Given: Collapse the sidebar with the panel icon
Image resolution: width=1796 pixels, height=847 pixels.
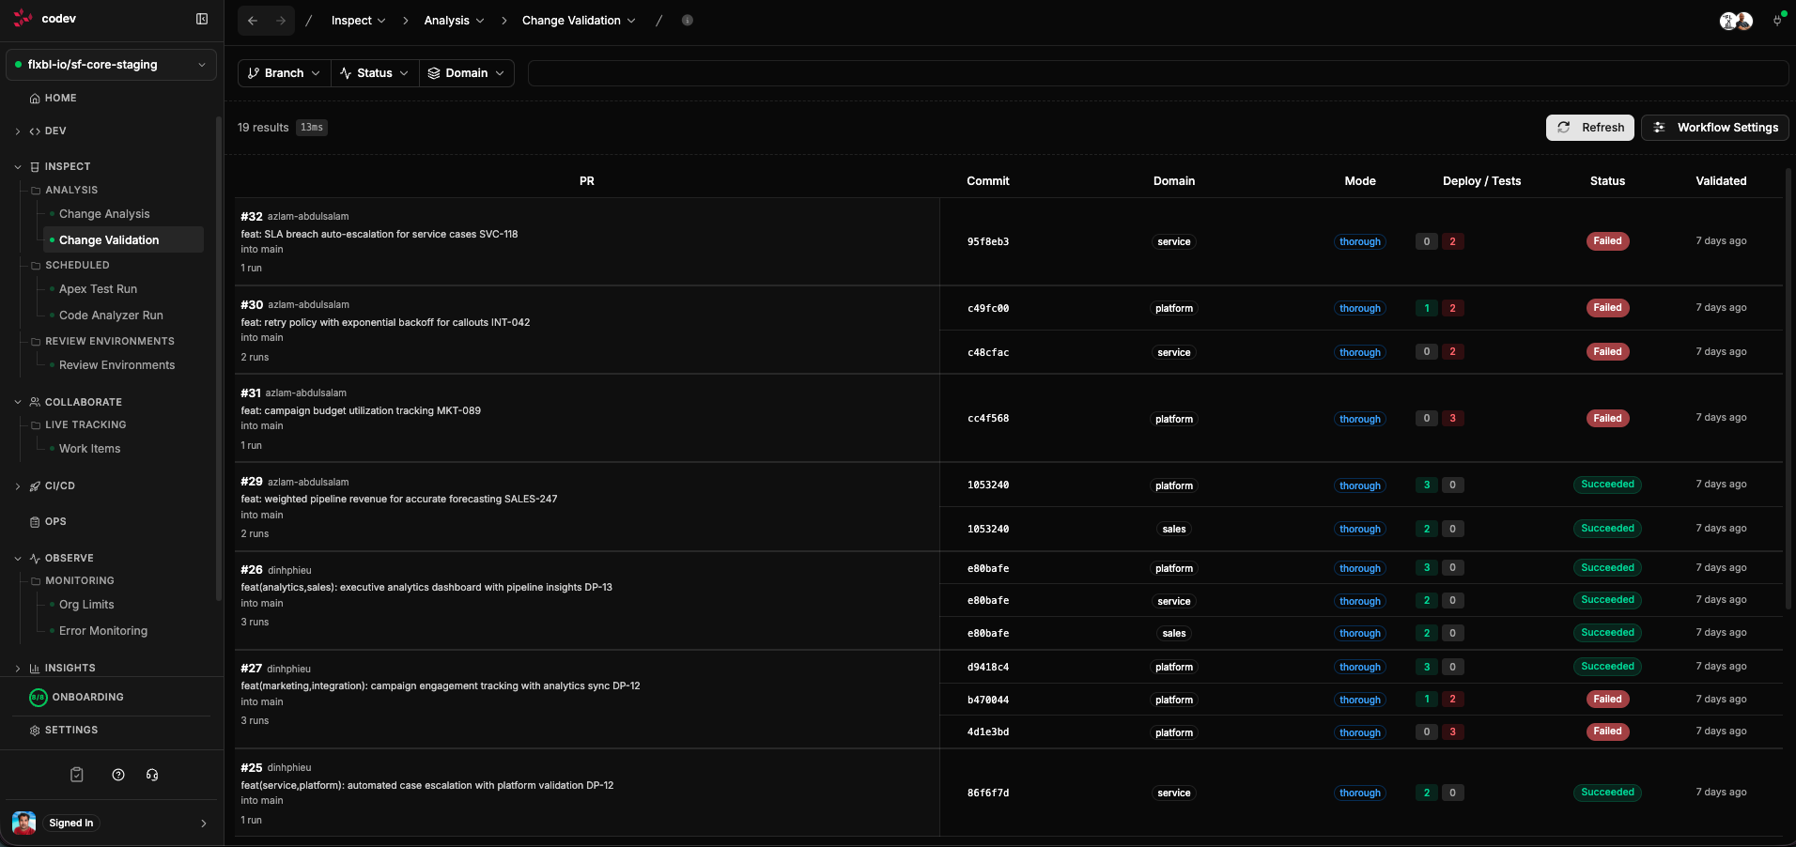Looking at the screenshot, I should [202, 18].
